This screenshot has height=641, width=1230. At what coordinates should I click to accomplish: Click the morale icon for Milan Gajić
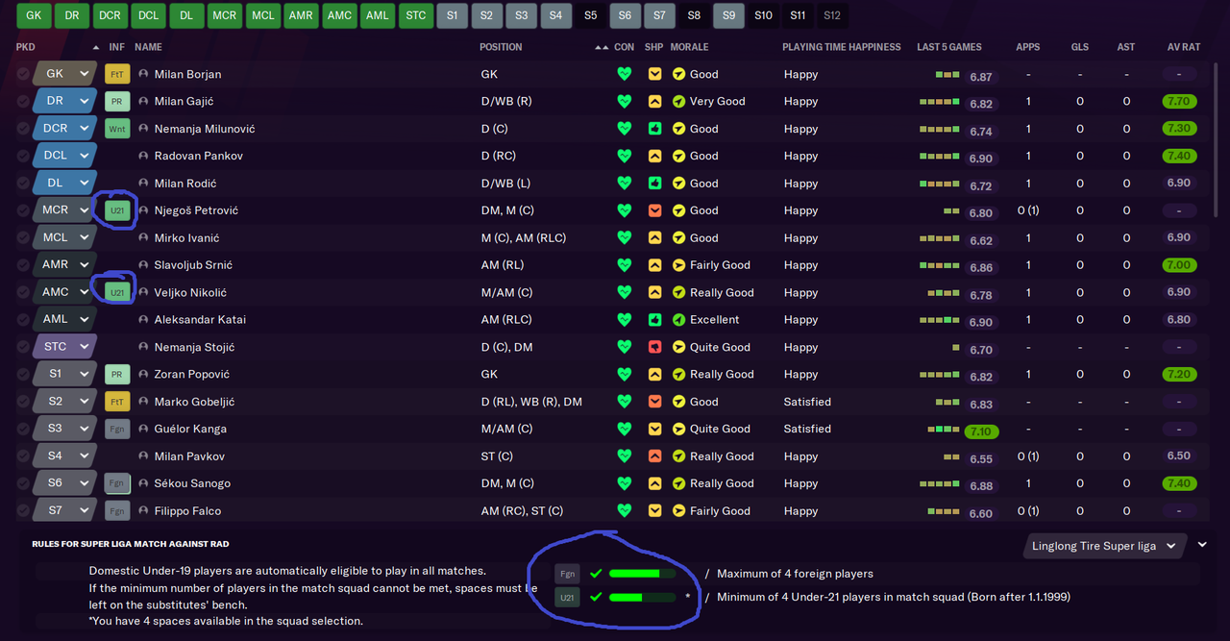[x=678, y=101]
